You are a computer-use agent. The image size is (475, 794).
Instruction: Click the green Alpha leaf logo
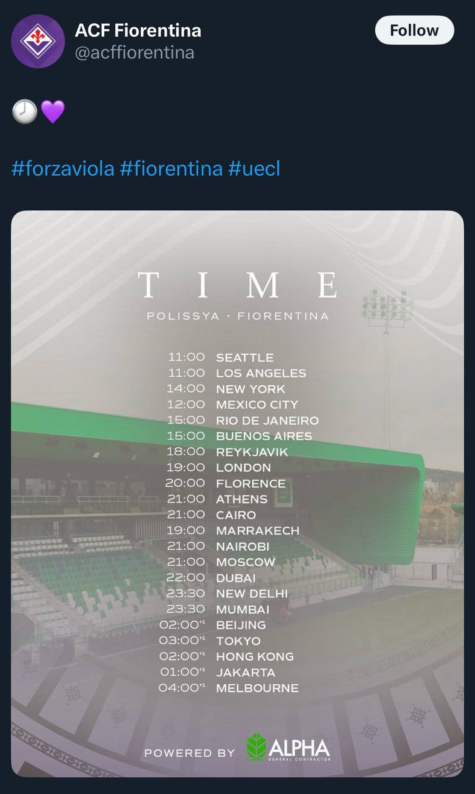pyautogui.click(x=256, y=747)
